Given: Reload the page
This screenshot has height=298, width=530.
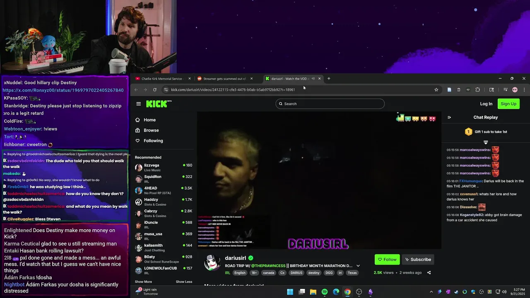Looking at the screenshot, I should 154,90.
